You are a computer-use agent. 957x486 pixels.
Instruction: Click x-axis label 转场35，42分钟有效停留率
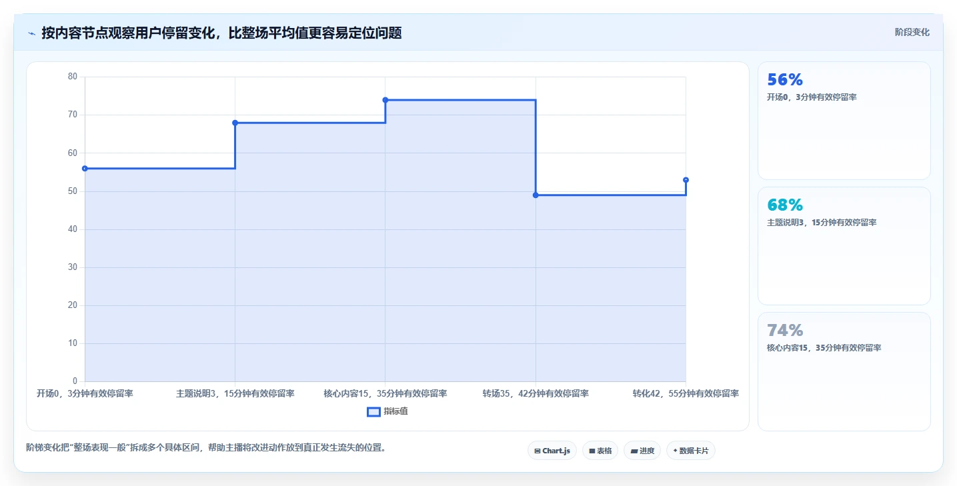click(x=536, y=393)
